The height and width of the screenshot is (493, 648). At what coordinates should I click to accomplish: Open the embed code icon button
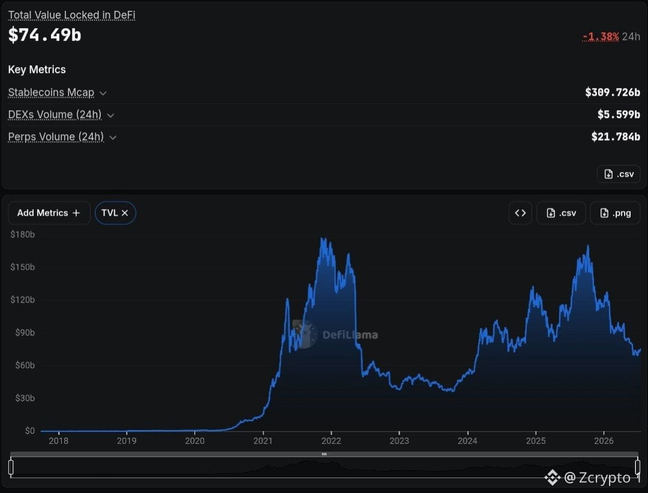pos(520,213)
